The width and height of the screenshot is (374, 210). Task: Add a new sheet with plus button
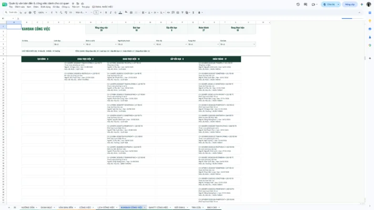point(9,207)
